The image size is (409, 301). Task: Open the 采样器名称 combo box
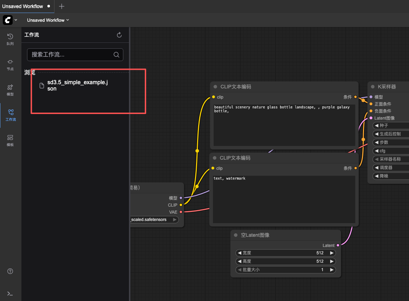390,159
